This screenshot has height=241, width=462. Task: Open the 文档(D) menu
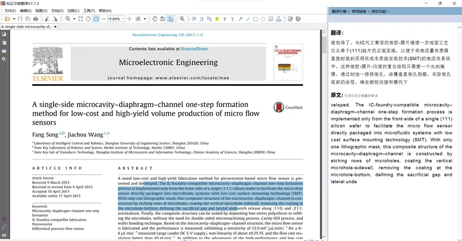(57, 11)
